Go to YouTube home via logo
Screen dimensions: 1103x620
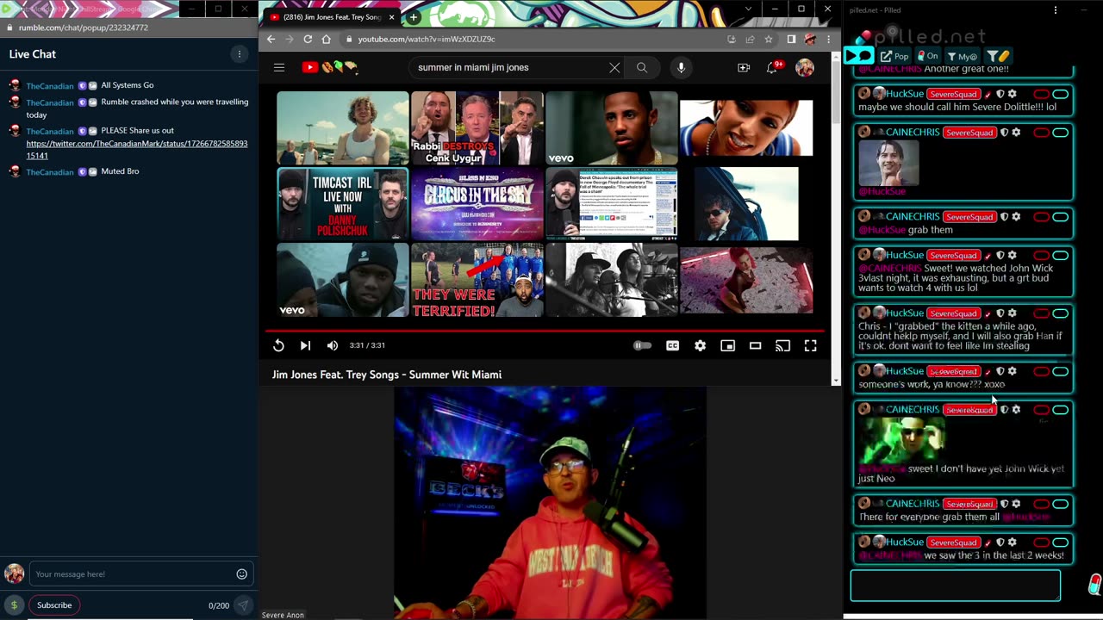(x=329, y=67)
